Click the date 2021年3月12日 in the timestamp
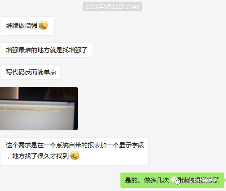 click(104, 7)
